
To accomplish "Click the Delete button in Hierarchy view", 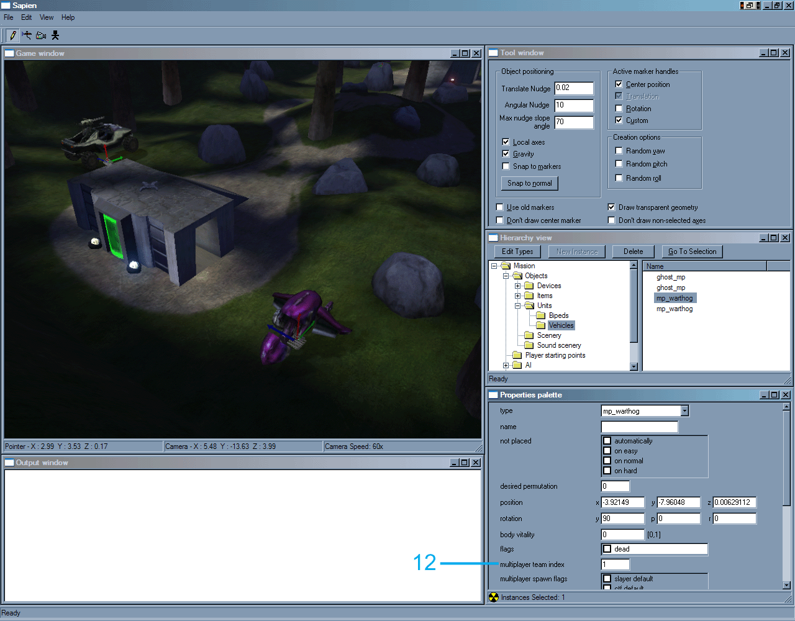I will click(634, 252).
